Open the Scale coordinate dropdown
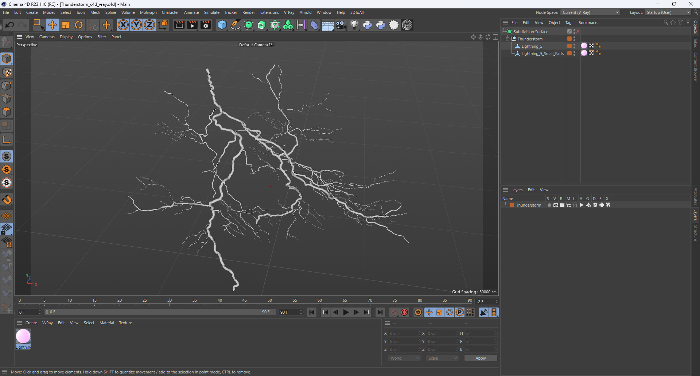This screenshot has width=700, height=376. coord(442,358)
